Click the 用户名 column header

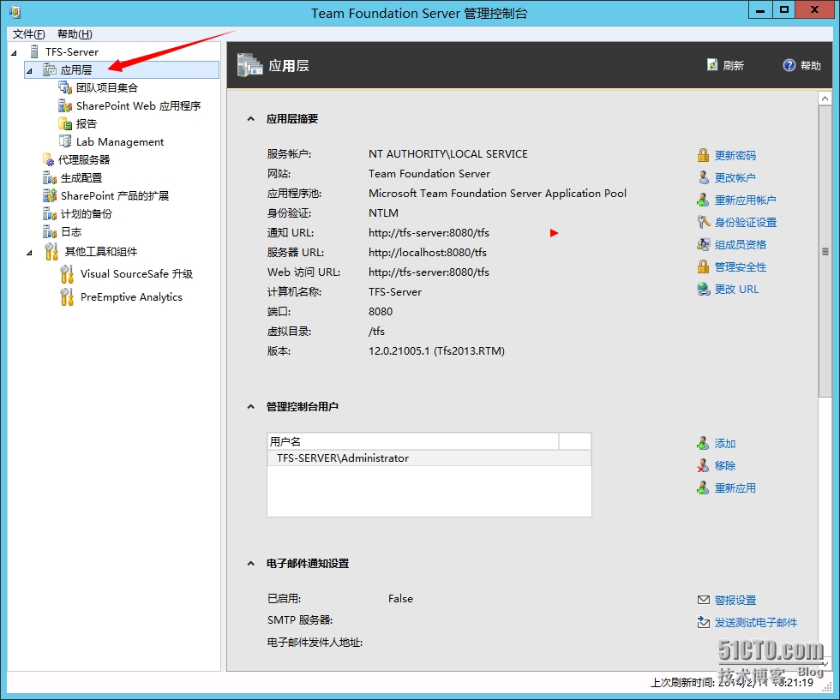[x=413, y=441]
